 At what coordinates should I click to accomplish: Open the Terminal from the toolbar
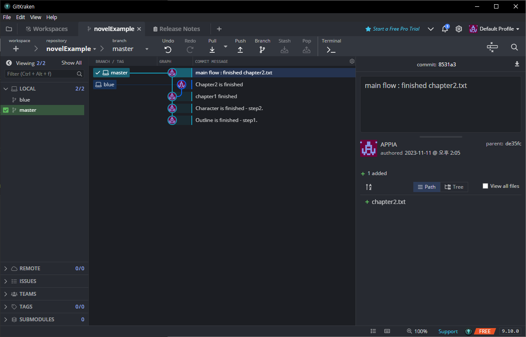pos(331,46)
